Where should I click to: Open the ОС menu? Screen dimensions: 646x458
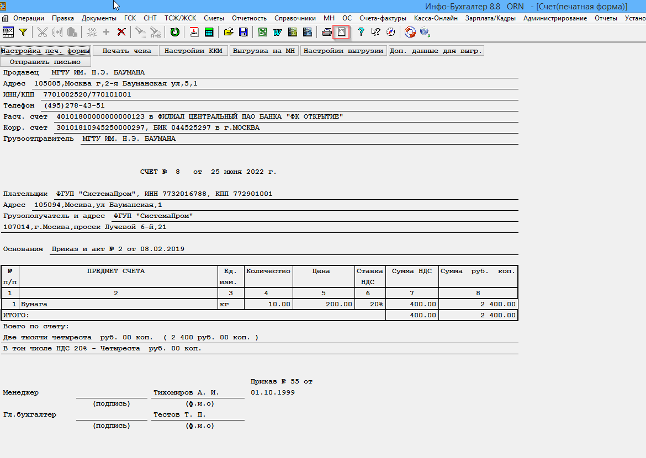[x=347, y=18]
